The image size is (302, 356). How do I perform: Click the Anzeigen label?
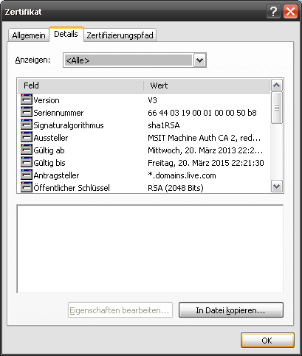coord(32,60)
